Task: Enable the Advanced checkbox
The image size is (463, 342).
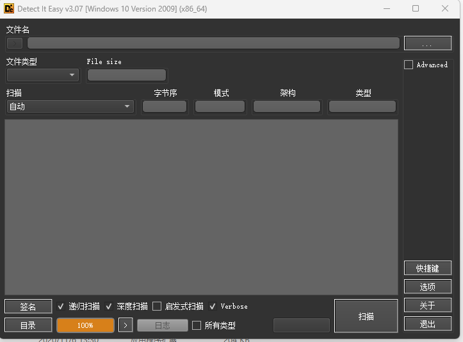Action: coord(409,65)
